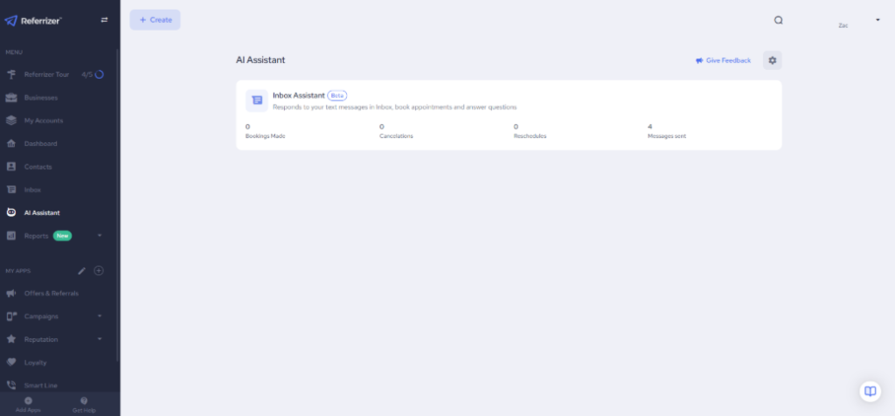
Task: Go to Dashboard in the sidebar
Action: [x=40, y=143]
